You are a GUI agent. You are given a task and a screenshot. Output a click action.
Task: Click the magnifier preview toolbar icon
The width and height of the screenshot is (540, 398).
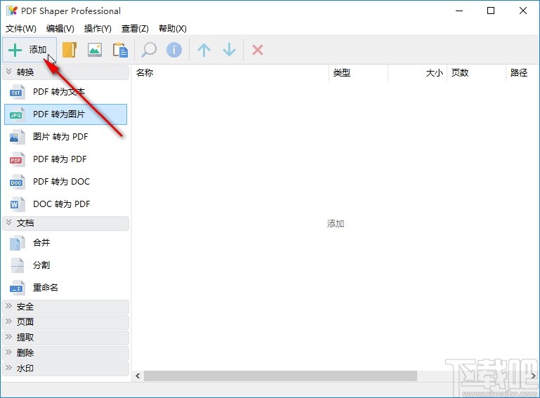click(149, 50)
